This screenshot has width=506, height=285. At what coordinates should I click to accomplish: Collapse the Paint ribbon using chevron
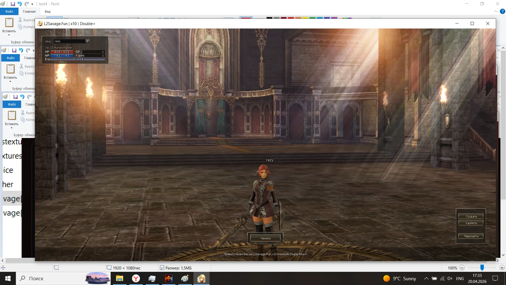point(495,11)
